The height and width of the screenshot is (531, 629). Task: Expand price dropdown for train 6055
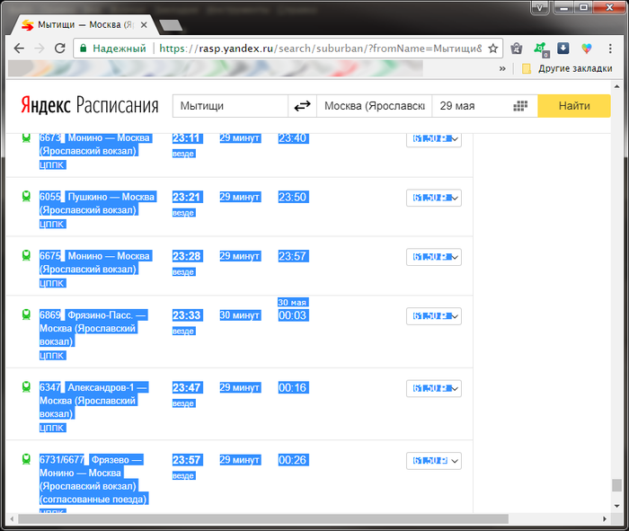(x=434, y=198)
